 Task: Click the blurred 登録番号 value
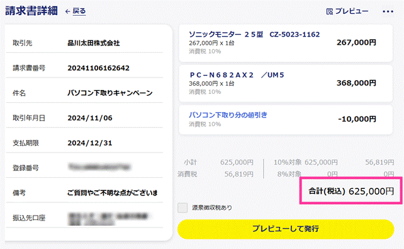click(99, 167)
